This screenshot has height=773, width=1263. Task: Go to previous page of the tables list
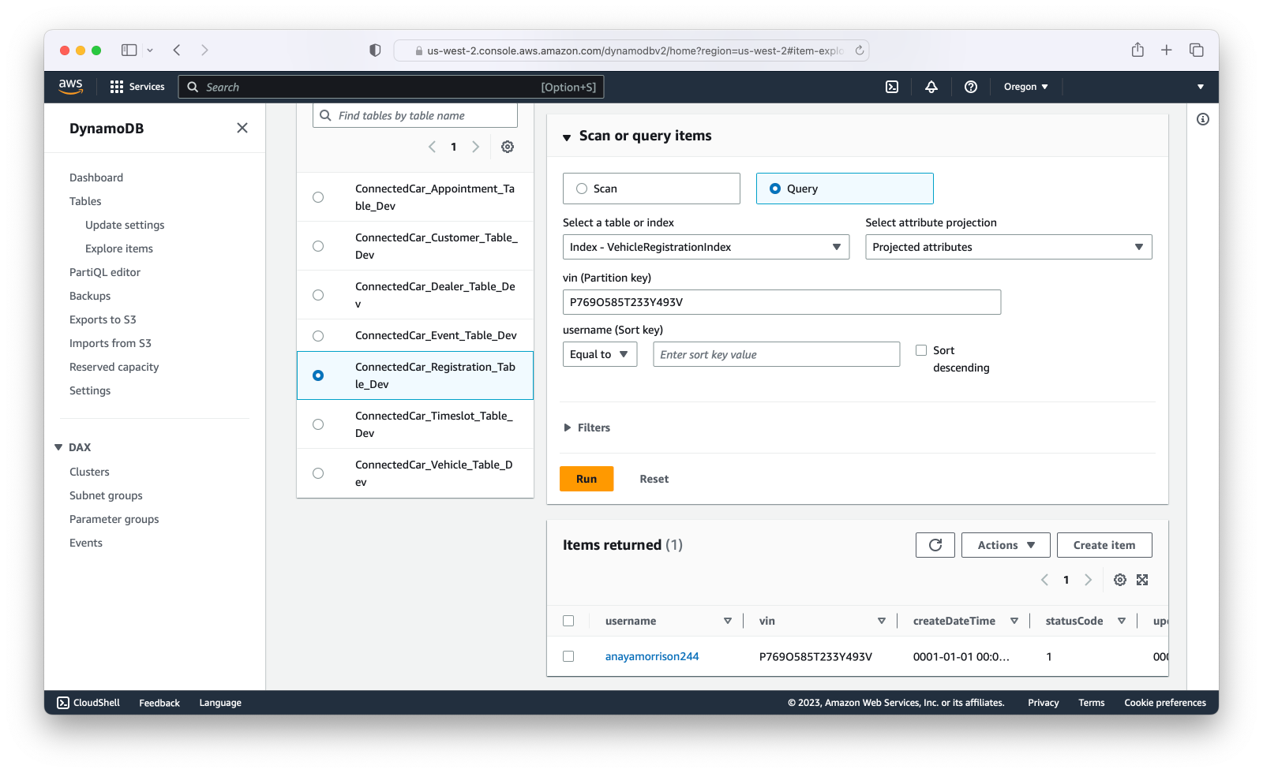(x=432, y=147)
